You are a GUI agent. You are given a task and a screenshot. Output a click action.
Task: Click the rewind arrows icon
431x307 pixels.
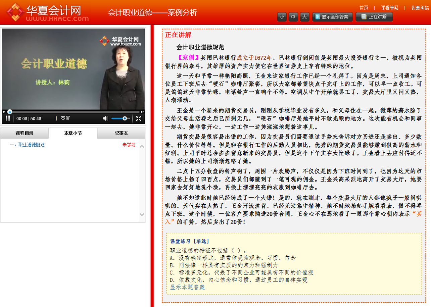pyautogui.click(x=4, y=112)
